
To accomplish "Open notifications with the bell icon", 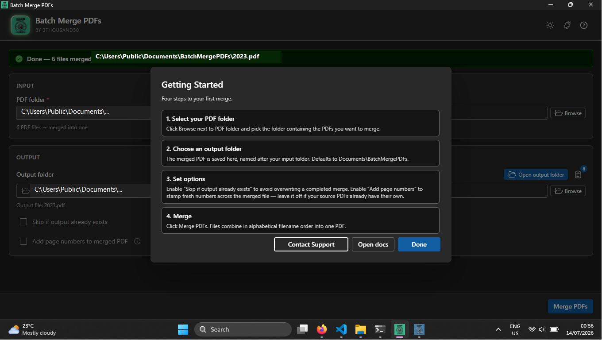I will coord(567,25).
